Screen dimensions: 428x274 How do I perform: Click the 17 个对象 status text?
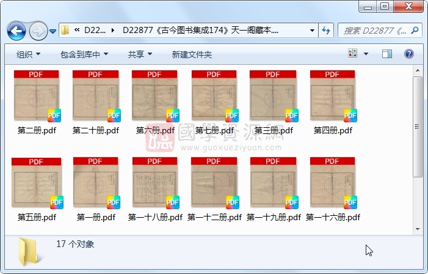(x=75, y=244)
